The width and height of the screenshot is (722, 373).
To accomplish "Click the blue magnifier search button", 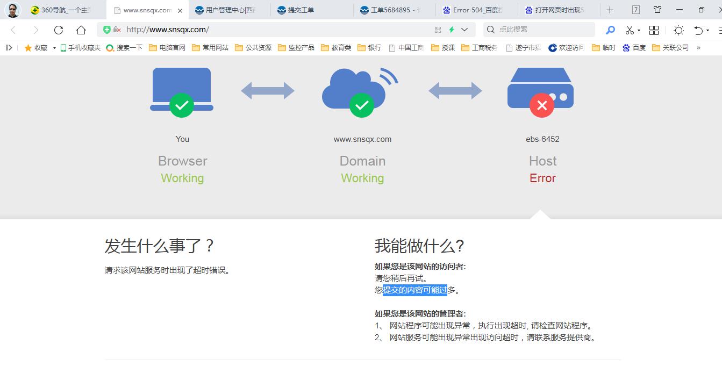I will tap(610, 30).
